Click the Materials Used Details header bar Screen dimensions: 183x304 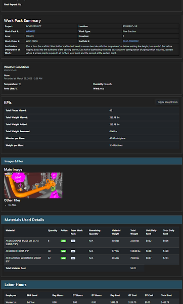point(91,220)
